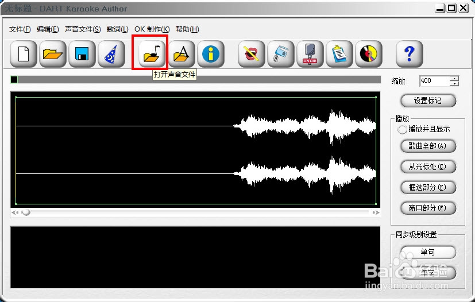This screenshot has width=475, height=302.
Task: Click the right arrow of waveform scrollbar
Action: (376, 212)
